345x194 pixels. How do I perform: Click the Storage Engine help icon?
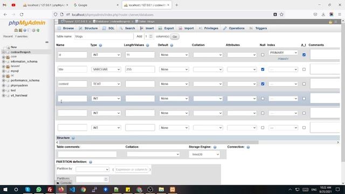tap(215, 147)
